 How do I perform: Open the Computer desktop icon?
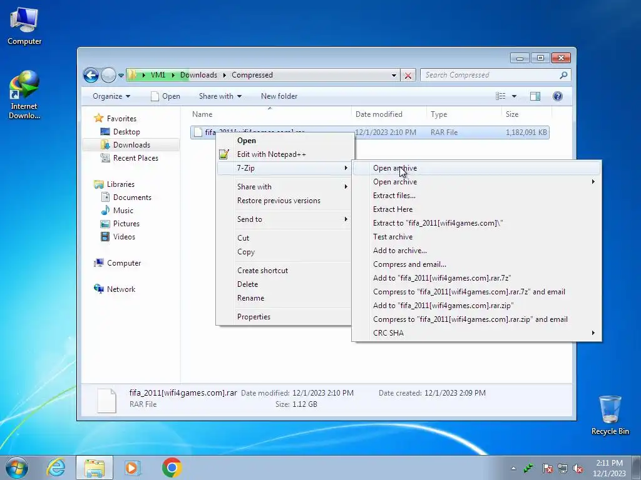click(x=24, y=26)
